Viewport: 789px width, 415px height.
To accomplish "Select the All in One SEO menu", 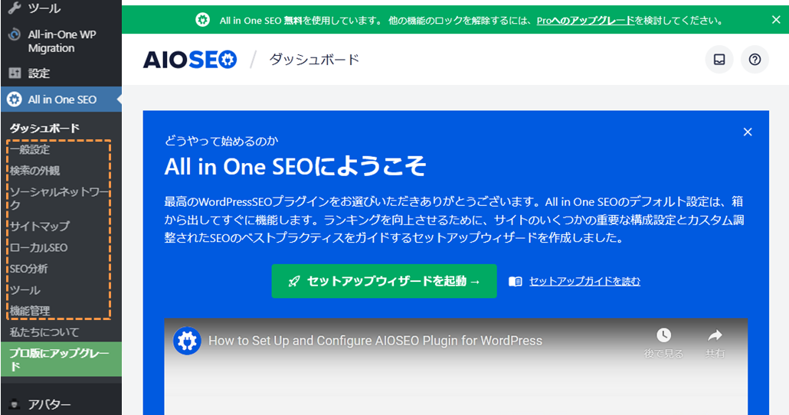I will click(61, 100).
